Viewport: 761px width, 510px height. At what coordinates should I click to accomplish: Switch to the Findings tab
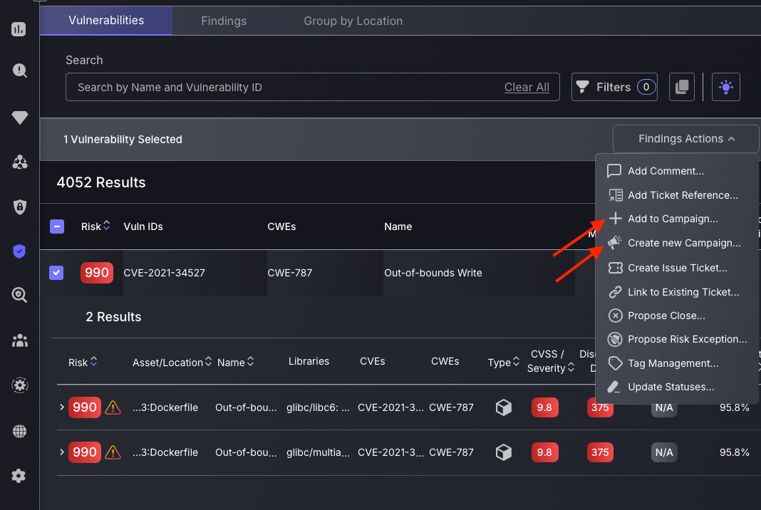point(224,21)
